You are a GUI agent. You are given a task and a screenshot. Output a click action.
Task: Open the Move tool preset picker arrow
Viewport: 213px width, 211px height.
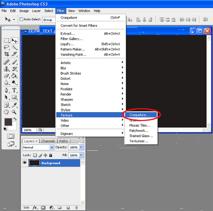[x=14, y=20]
